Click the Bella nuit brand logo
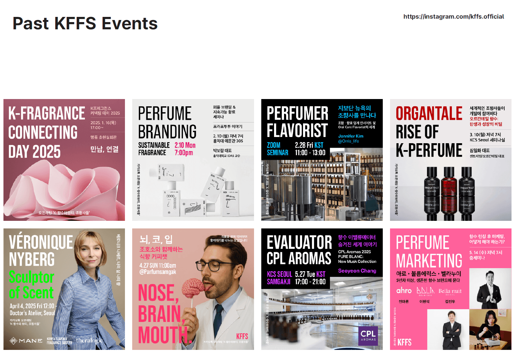 450,292
